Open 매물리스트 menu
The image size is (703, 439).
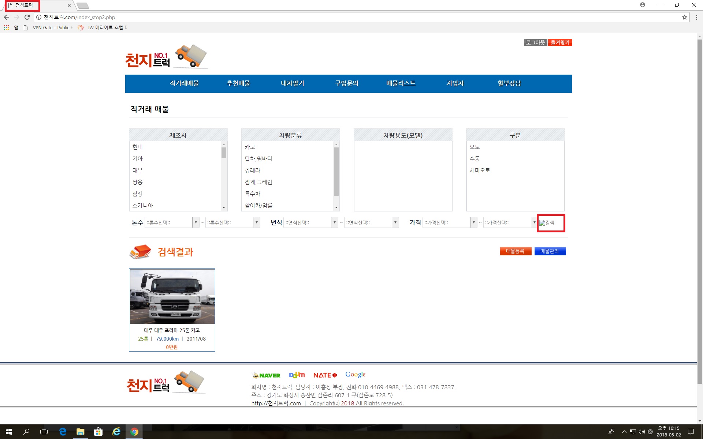tap(401, 83)
